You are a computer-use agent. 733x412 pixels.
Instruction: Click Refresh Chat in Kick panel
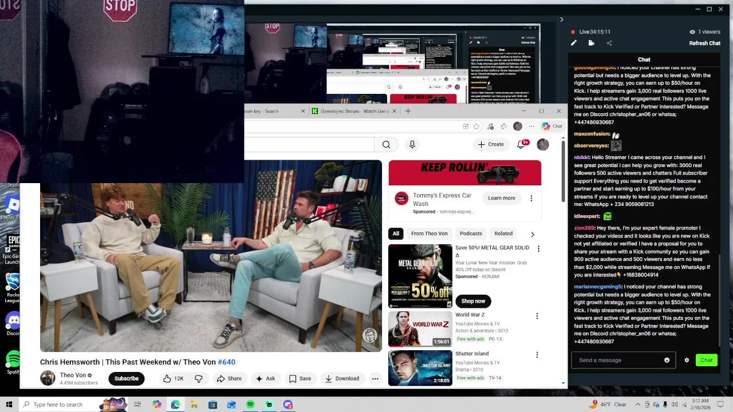(704, 43)
